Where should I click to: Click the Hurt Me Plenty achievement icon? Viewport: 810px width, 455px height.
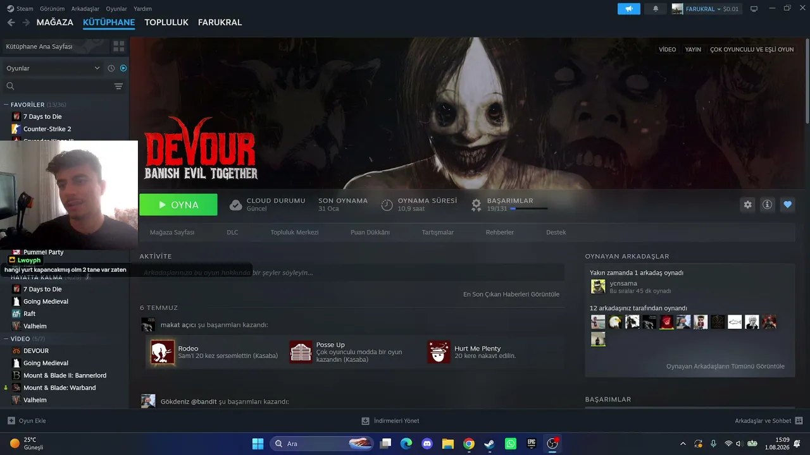pyautogui.click(x=439, y=352)
